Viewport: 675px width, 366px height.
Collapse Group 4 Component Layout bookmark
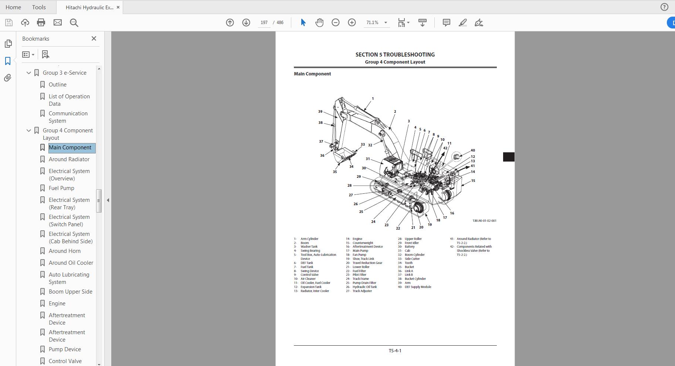pyautogui.click(x=29, y=131)
